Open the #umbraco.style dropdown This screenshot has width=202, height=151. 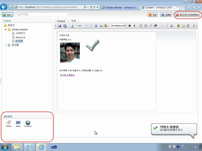pyautogui.click(x=118, y=26)
